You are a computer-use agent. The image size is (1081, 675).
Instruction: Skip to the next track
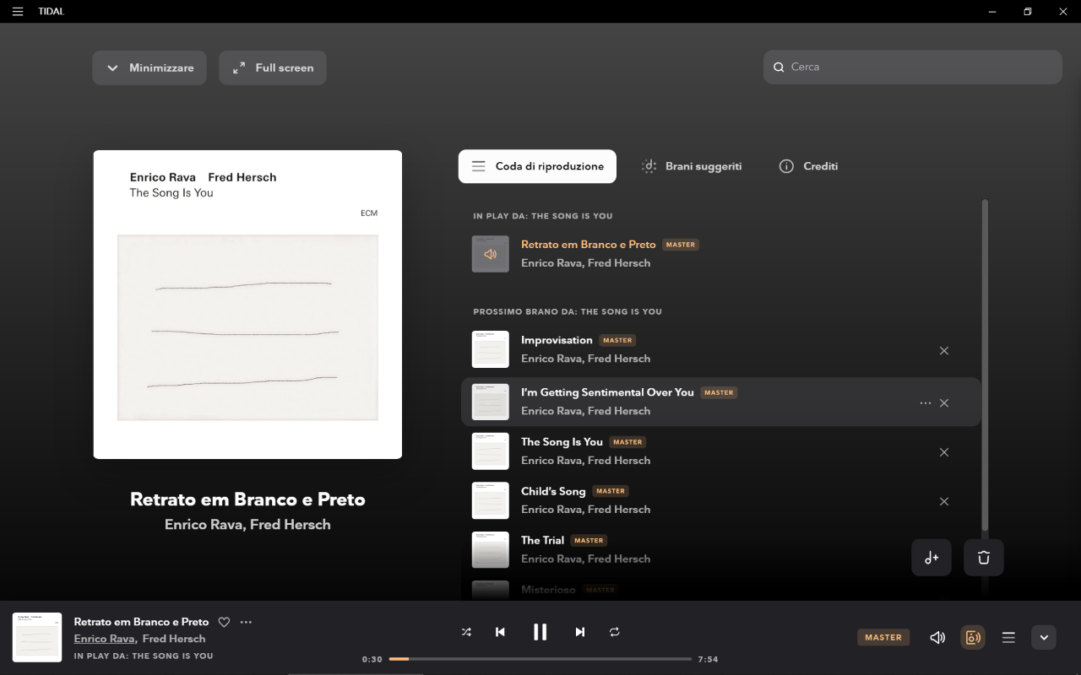tap(580, 632)
